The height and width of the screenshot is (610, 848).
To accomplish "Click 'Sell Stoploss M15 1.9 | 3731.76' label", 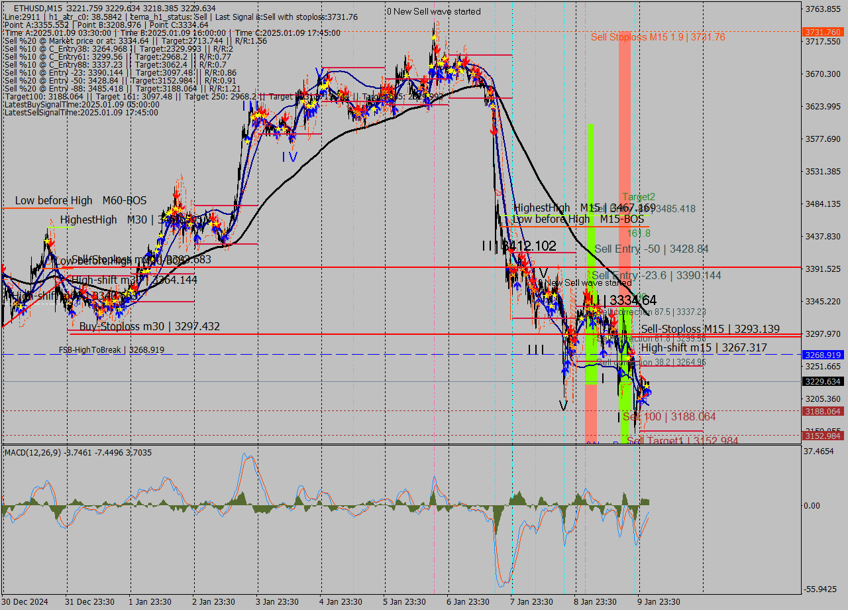I will 658,37.
